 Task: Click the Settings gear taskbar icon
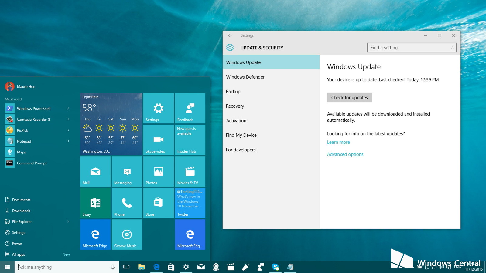point(186,267)
